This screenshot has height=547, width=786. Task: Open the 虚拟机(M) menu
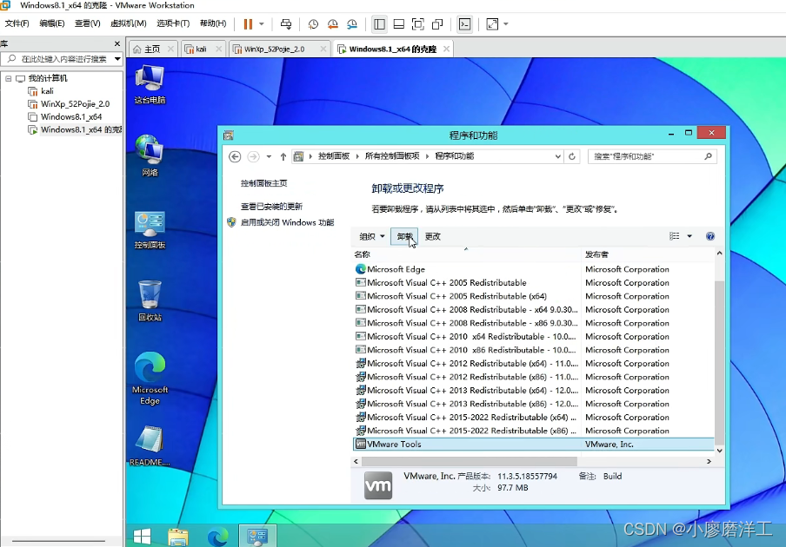coord(129,23)
